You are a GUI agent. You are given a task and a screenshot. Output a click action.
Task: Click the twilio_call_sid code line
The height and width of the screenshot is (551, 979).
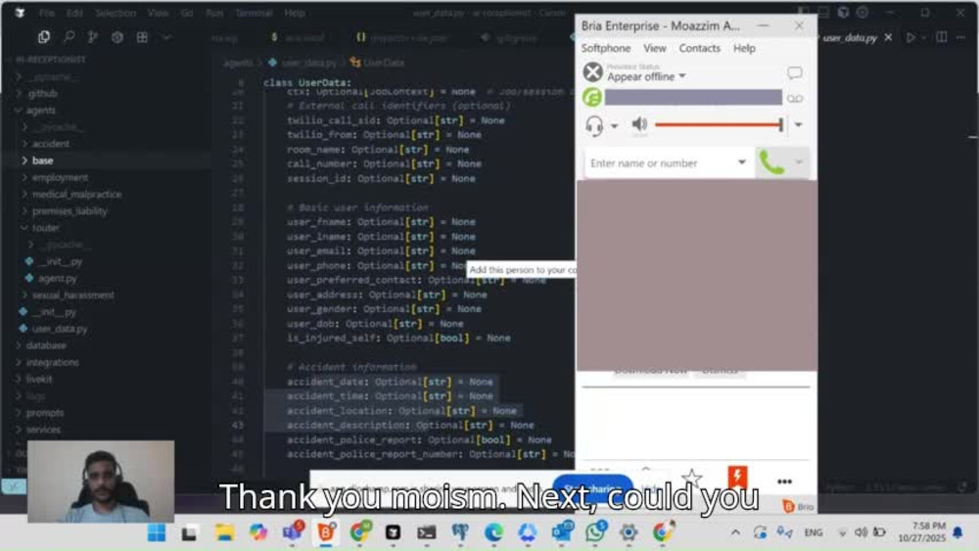coord(396,120)
